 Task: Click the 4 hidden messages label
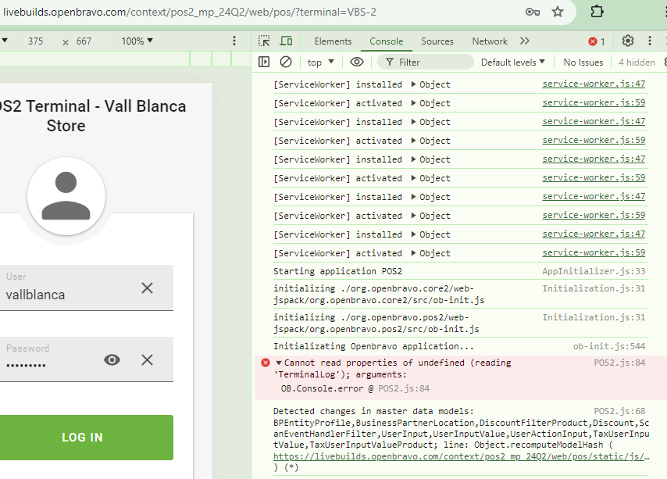point(637,63)
